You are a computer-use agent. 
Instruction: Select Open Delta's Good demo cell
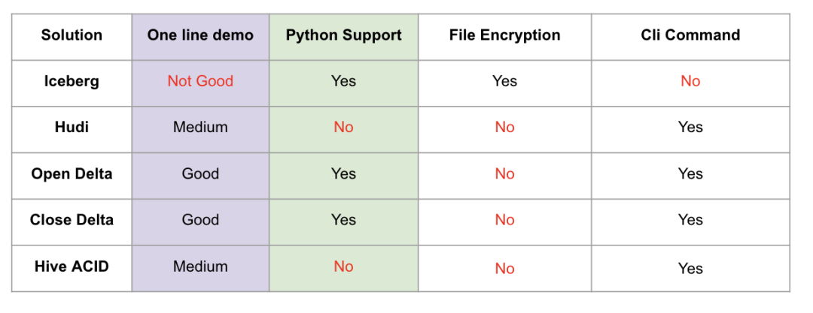coord(200,174)
